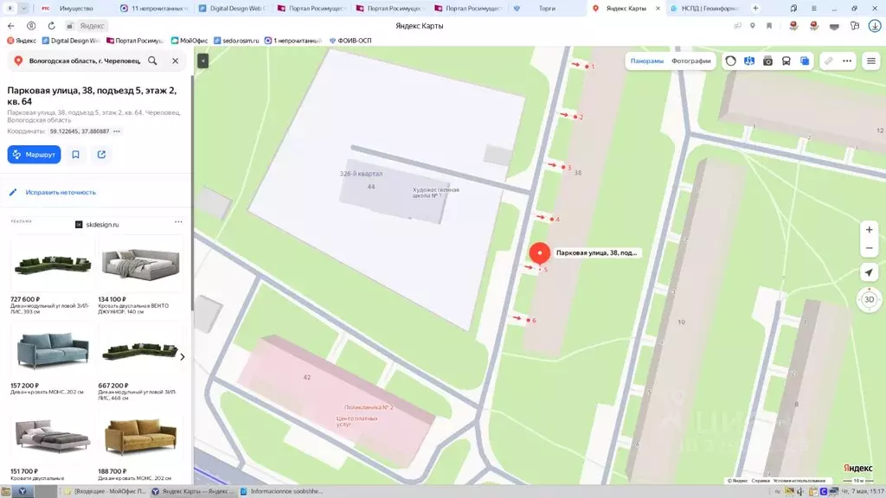The height and width of the screenshot is (498, 886).
Task: Click the Справка link on map
Action: click(761, 481)
